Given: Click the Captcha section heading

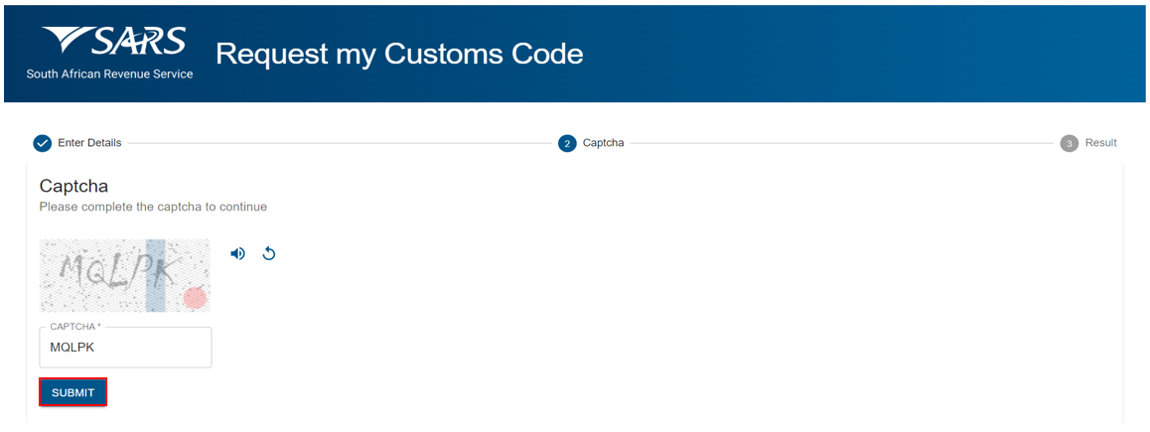Looking at the screenshot, I should [x=74, y=187].
